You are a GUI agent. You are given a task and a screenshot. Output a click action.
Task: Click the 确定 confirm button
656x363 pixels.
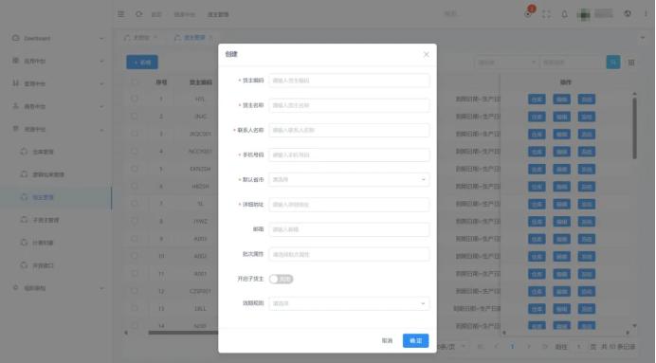click(x=415, y=340)
